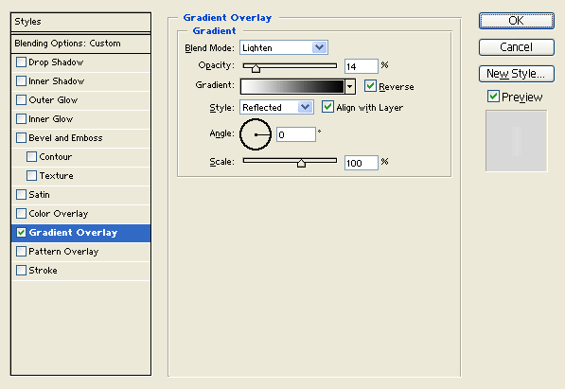Click the Opacity value field
The height and width of the screenshot is (389, 565).
pyautogui.click(x=362, y=66)
